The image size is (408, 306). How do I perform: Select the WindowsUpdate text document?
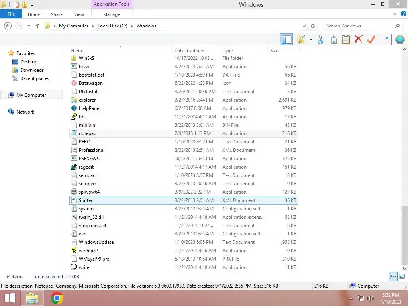[184, 242]
